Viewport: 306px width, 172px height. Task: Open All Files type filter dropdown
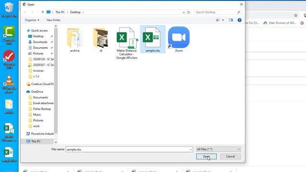(218, 149)
